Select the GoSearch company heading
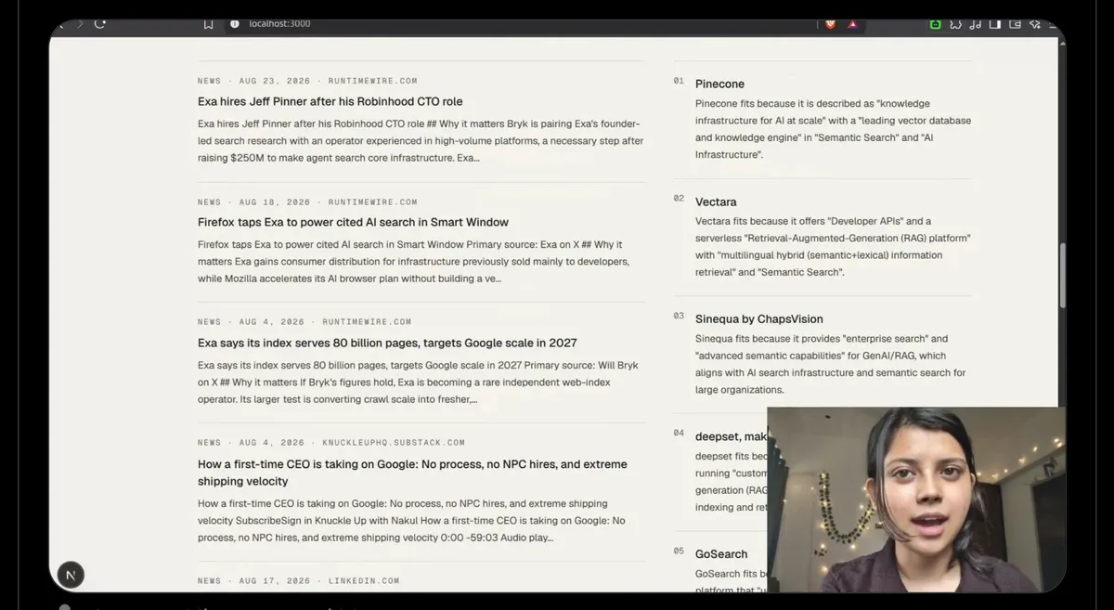The width and height of the screenshot is (1114, 610). (721, 554)
